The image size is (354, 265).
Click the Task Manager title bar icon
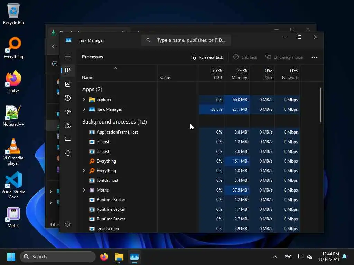[x=68, y=40]
